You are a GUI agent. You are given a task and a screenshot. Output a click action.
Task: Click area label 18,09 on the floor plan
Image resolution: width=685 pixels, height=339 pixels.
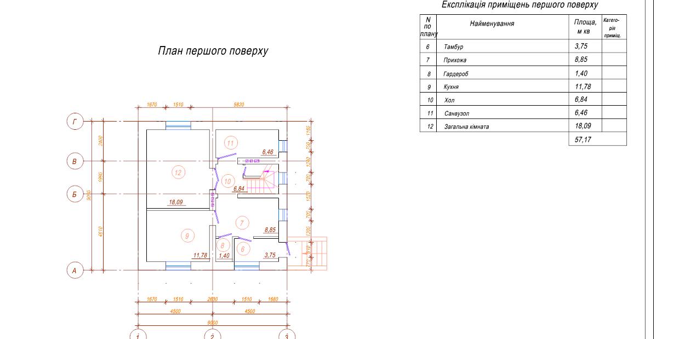click(175, 202)
